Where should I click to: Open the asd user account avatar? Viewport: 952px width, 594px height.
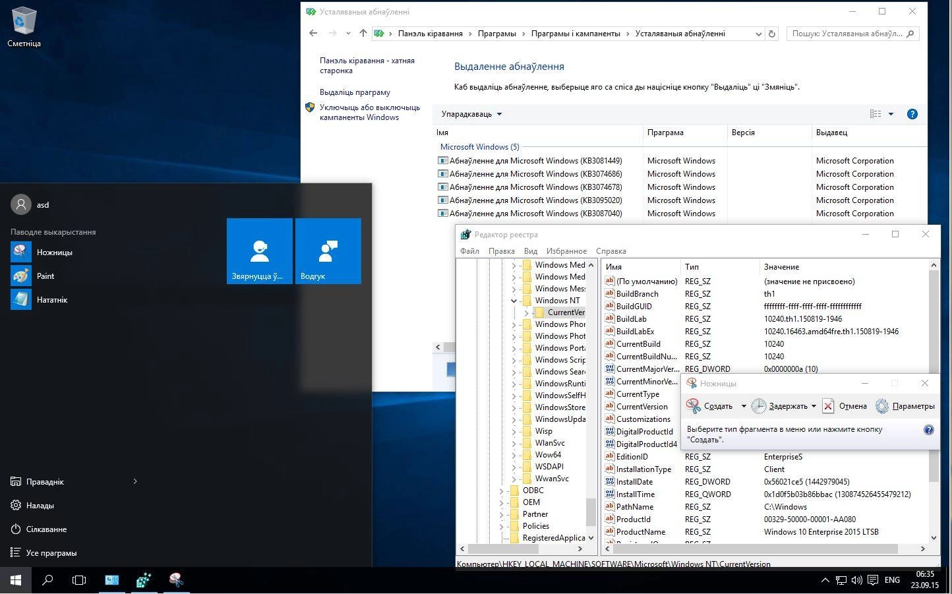pos(21,204)
